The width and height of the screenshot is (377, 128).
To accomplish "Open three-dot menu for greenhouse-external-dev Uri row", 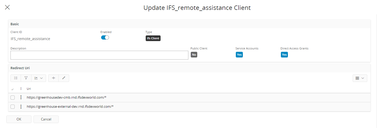I will tap(21, 107).
